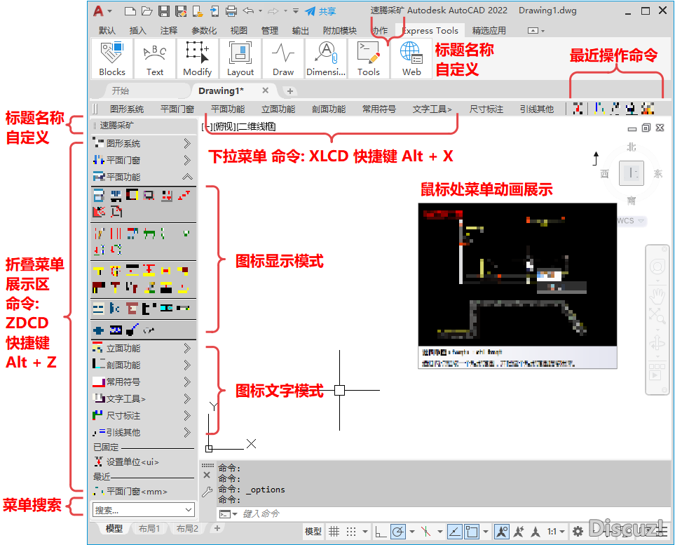The width and height of the screenshot is (675, 545).
Task: Open the 1:1 annotation scale dropdown
Action: [556, 532]
